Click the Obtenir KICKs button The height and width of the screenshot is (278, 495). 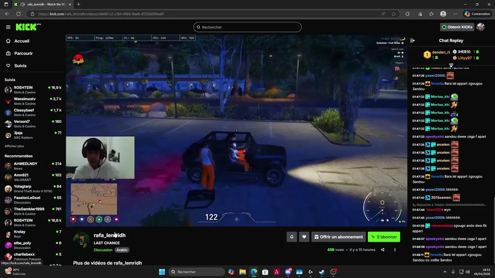(457, 27)
